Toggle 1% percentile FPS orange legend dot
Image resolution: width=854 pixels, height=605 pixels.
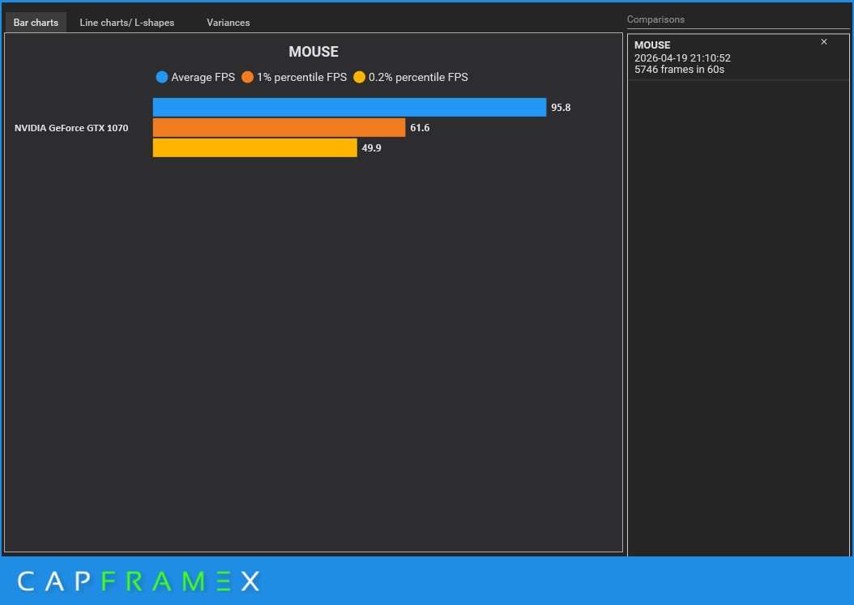pyautogui.click(x=248, y=77)
